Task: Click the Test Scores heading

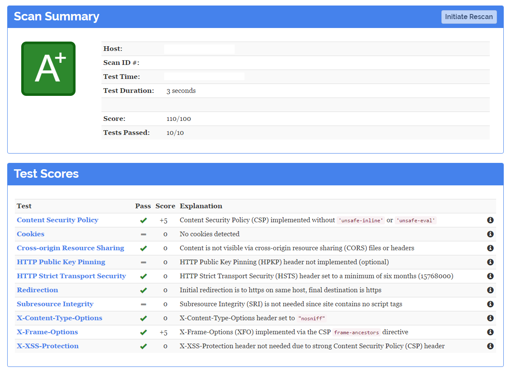Action: click(x=46, y=174)
